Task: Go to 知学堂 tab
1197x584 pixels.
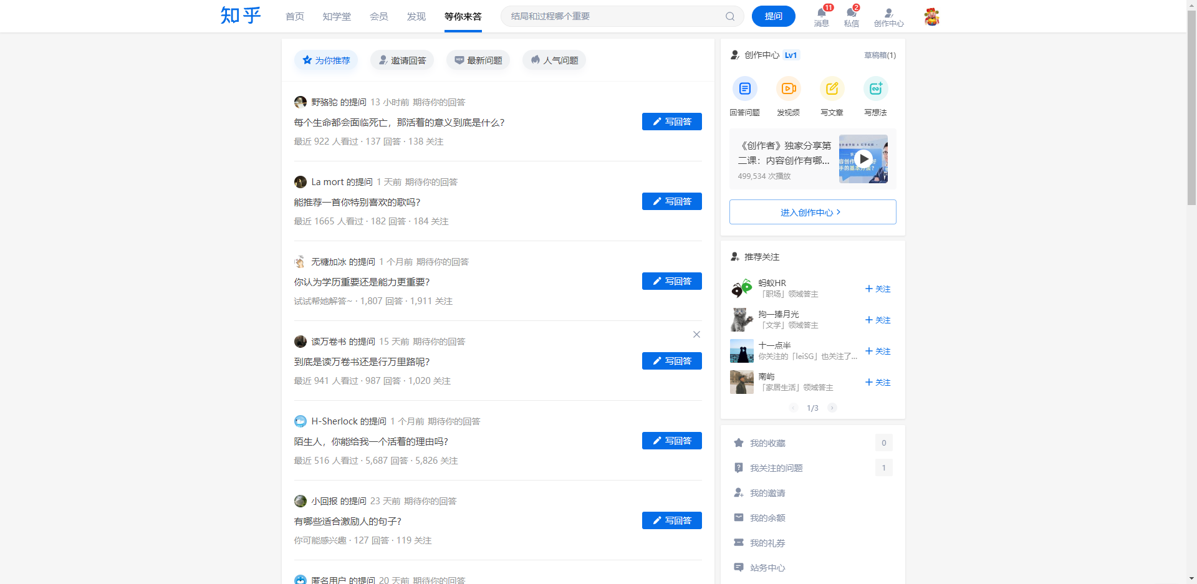Action: coord(337,16)
